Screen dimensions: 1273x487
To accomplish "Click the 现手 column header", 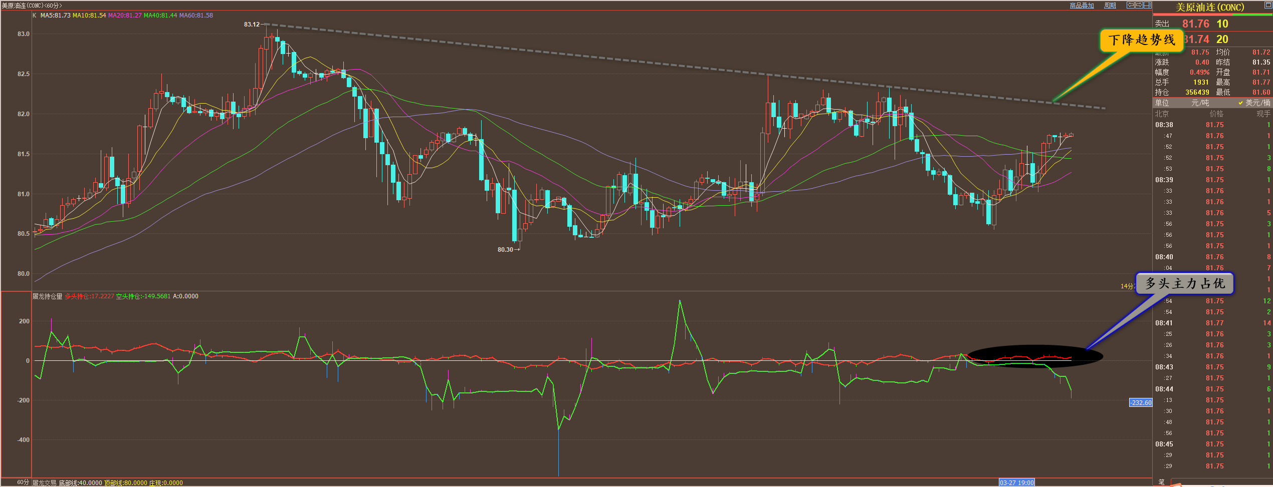I will pyautogui.click(x=1263, y=114).
